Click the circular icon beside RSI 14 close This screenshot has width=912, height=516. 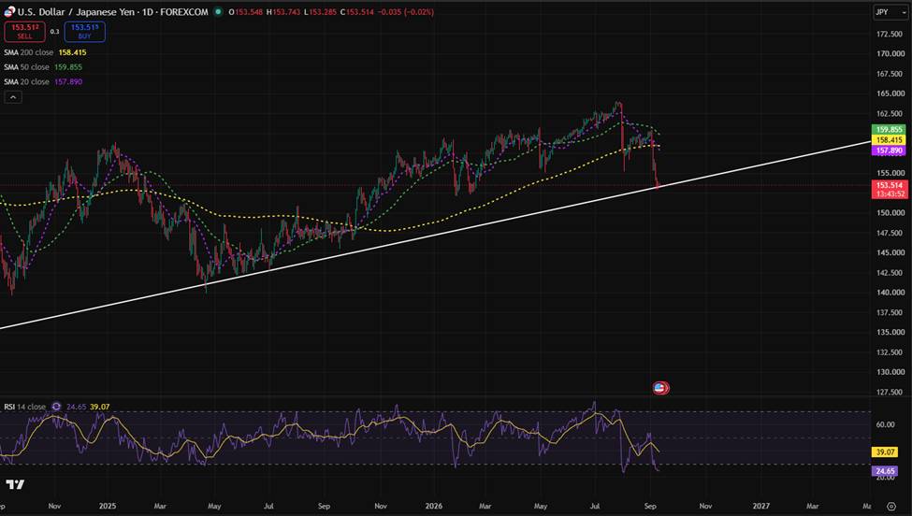(x=56, y=407)
